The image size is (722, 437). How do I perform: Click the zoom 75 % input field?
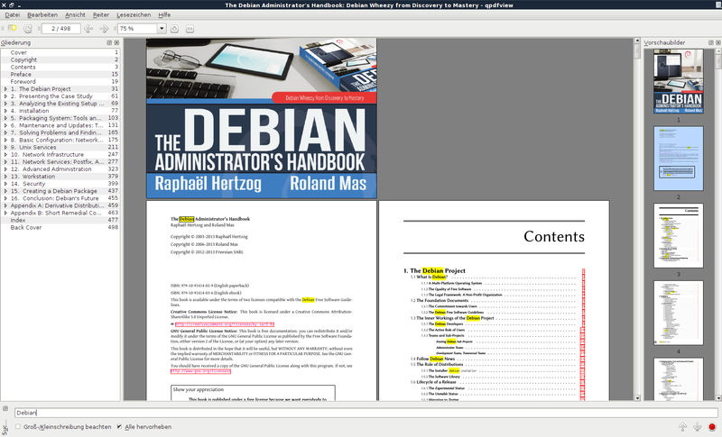137,29
